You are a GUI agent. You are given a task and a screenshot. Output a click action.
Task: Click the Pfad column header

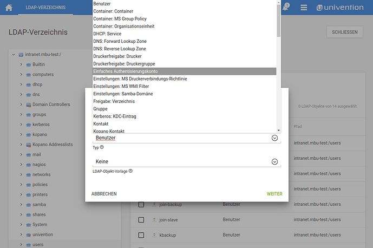[x=298, y=126]
